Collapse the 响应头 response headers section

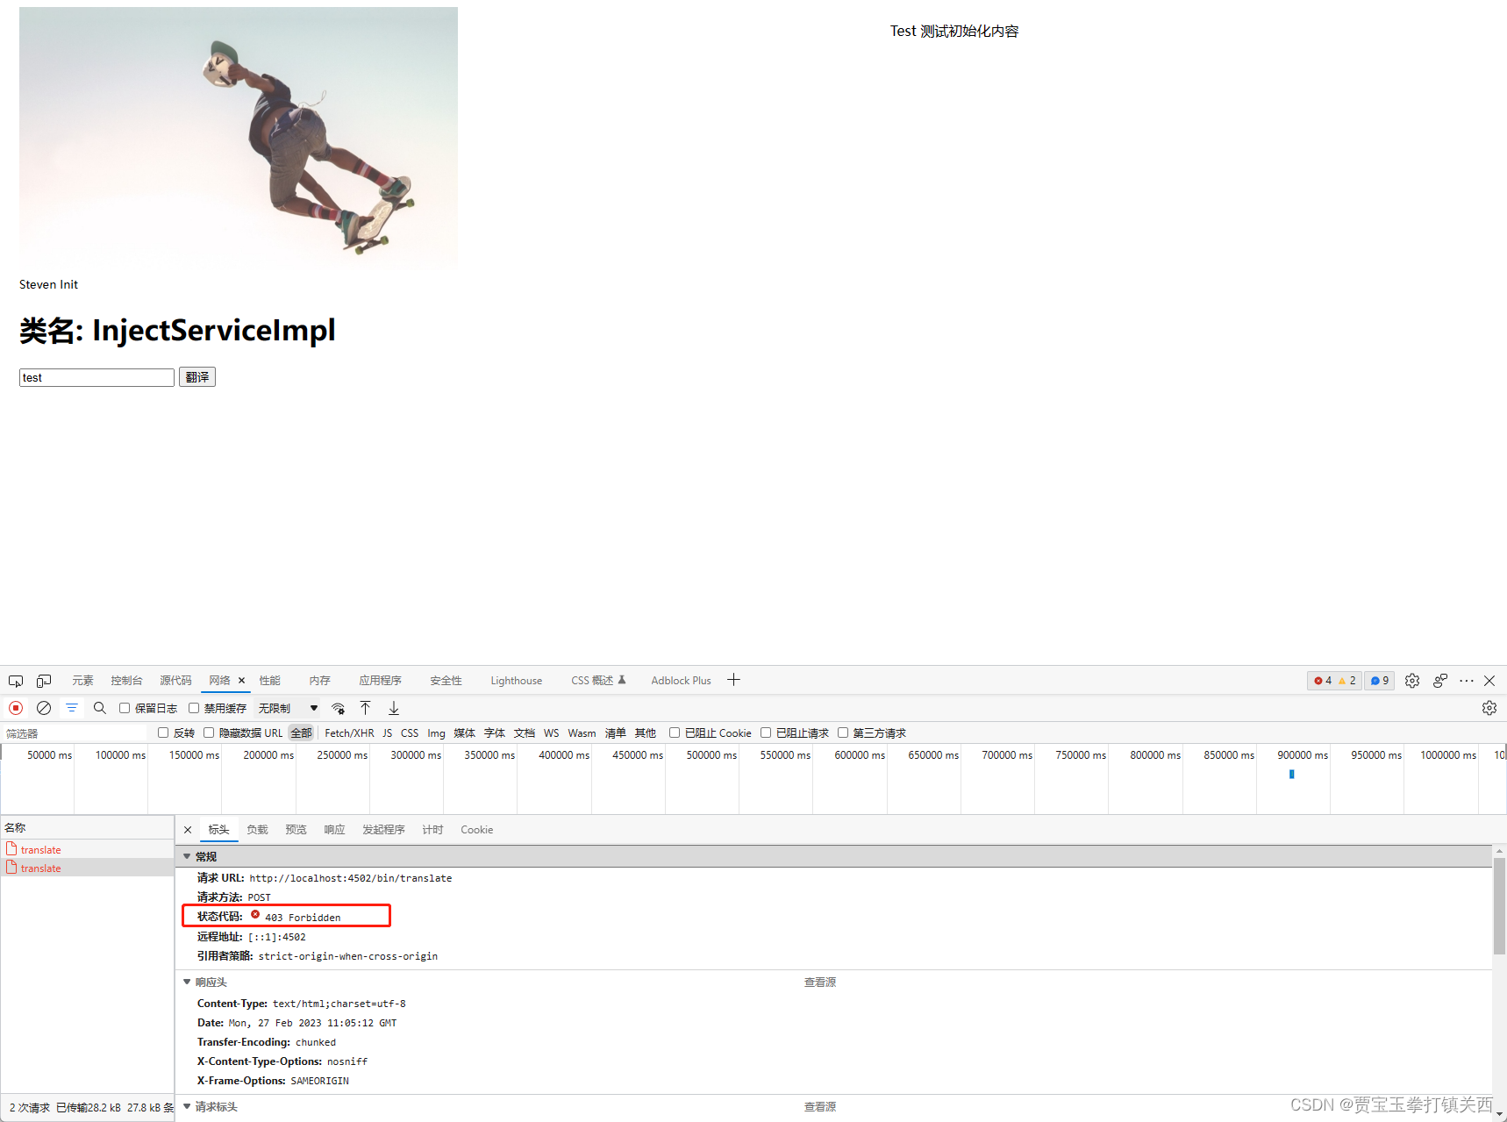(187, 982)
